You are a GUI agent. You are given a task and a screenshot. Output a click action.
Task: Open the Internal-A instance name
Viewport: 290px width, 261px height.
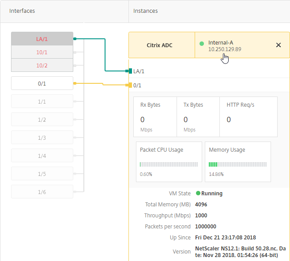click(x=221, y=42)
